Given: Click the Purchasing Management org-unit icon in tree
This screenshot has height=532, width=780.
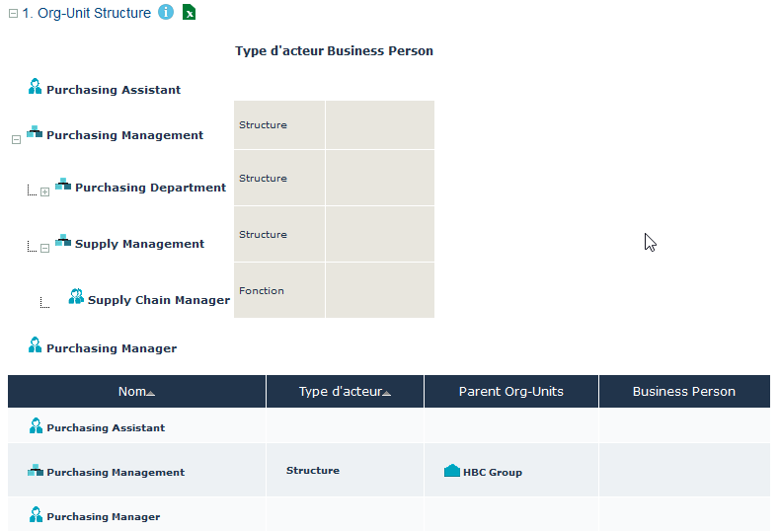Looking at the screenshot, I should [x=35, y=133].
